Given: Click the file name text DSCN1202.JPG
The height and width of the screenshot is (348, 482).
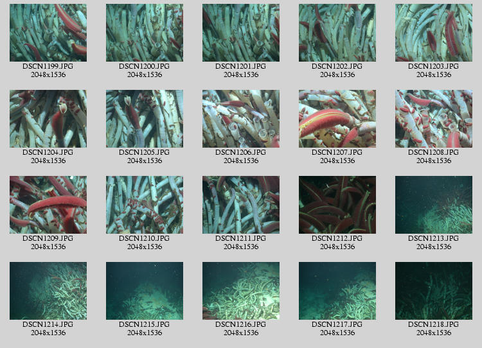Looking at the screenshot, I should [x=337, y=66].
